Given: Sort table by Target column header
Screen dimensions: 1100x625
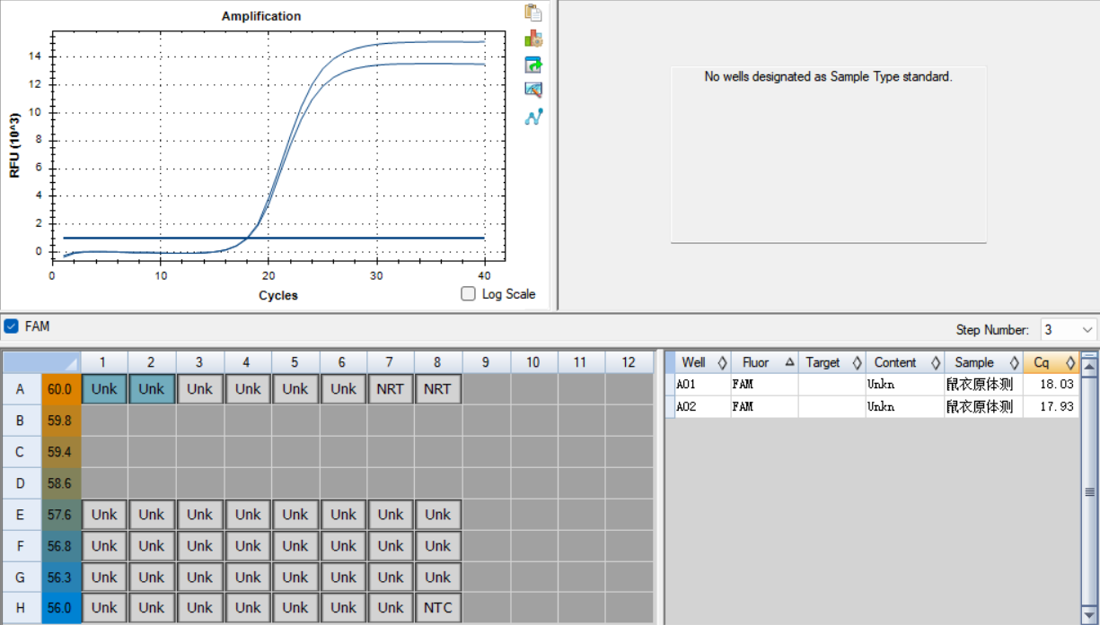Looking at the screenshot, I should [832, 362].
